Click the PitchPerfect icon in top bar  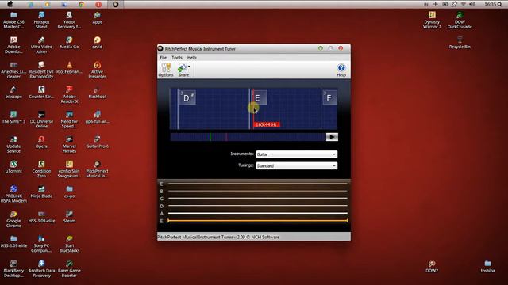click(115, 4)
